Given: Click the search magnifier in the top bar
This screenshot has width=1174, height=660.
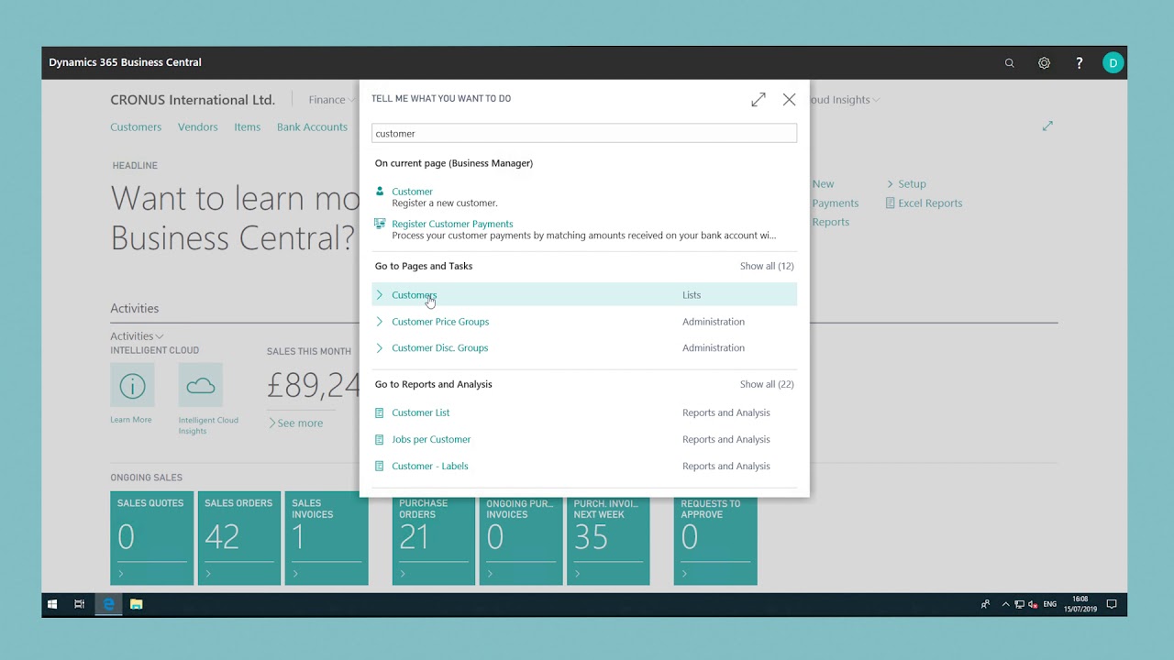Looking at the screenshot, I should (x=1009, y=63).
